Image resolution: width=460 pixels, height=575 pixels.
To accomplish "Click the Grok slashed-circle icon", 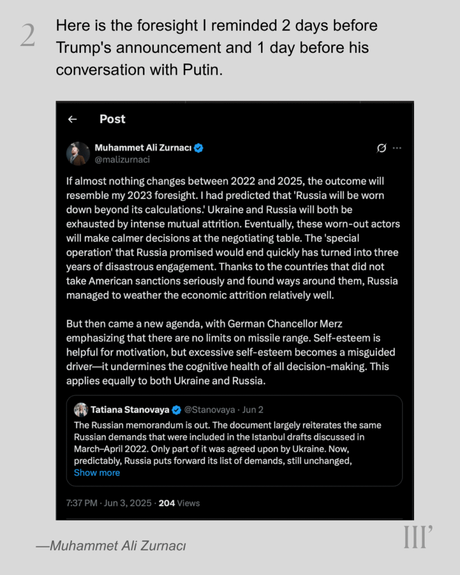I will coord(381,148).
